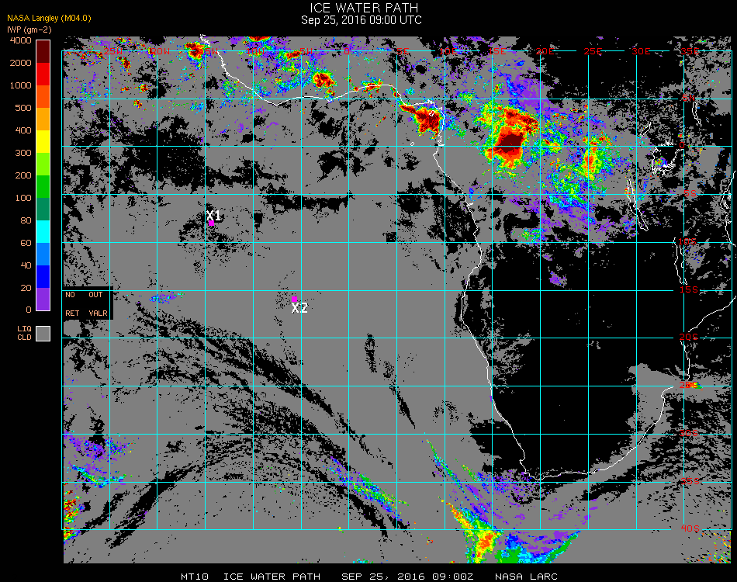Click the '4000' legend value
The image size is (737, 582).
tap(21, 41)
